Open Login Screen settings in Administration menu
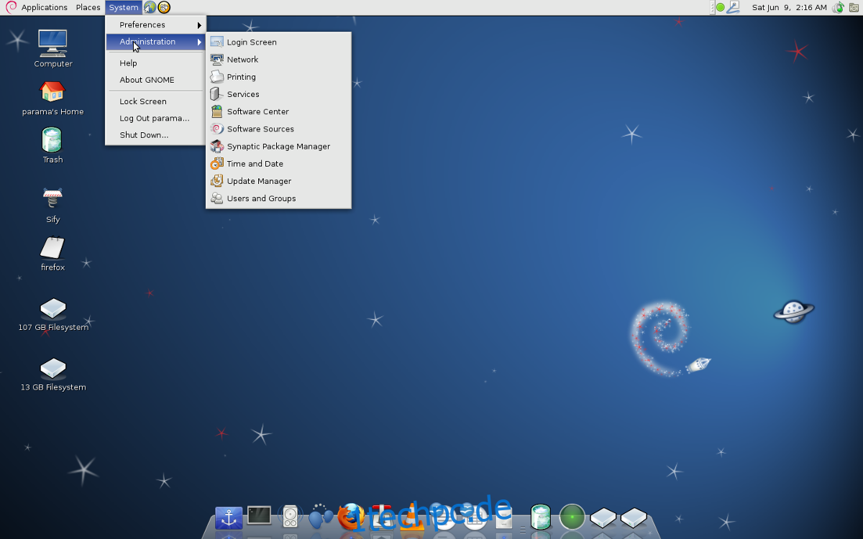Image resolution: width=863 pixels, height=539 pixels. tap(278, 42)
